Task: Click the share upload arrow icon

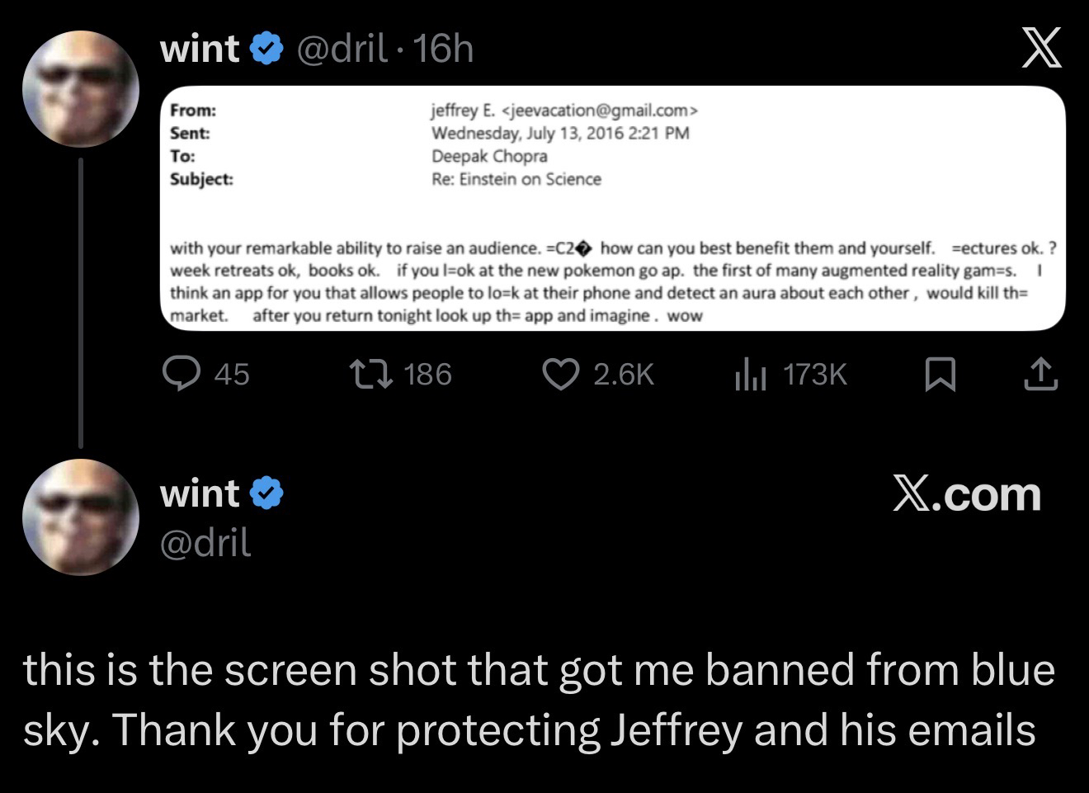Action: pyautogui.click(x=1040, y=375)
